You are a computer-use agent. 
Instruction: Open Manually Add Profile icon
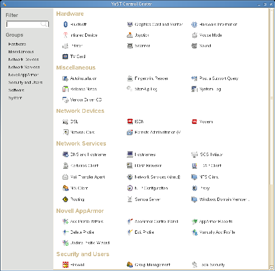coord(194,232)
